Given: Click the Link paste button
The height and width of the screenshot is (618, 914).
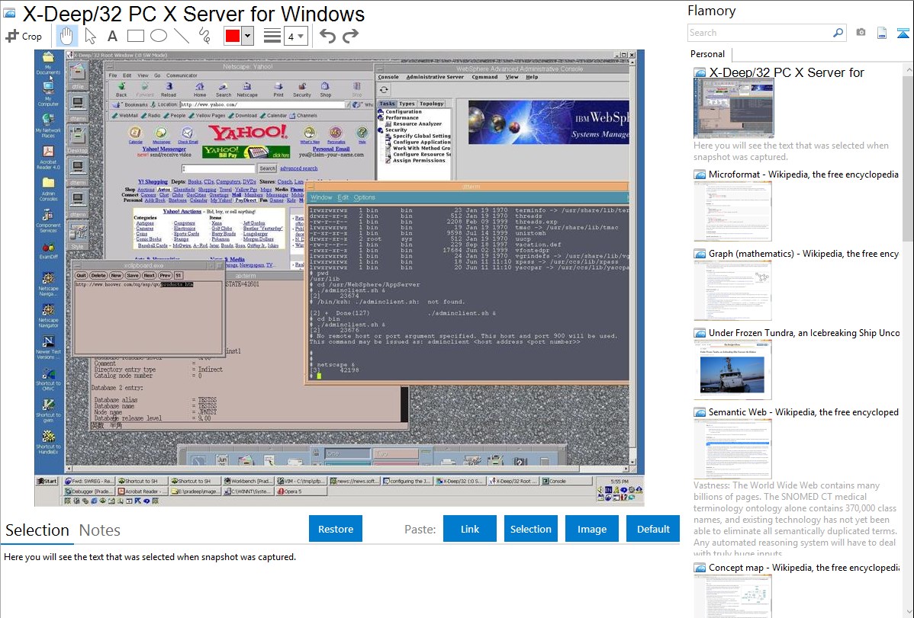Looking at the screenshot, I should 470,529.
